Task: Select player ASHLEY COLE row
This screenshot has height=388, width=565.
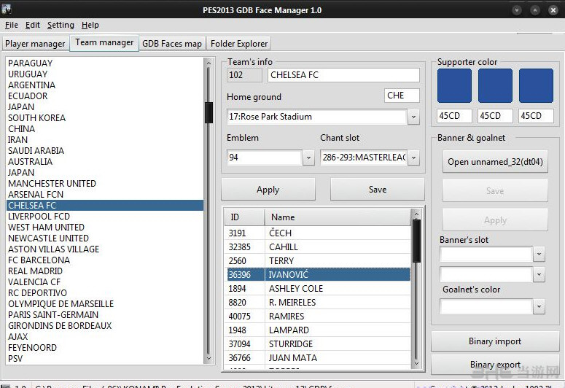Action: point(318,289)
